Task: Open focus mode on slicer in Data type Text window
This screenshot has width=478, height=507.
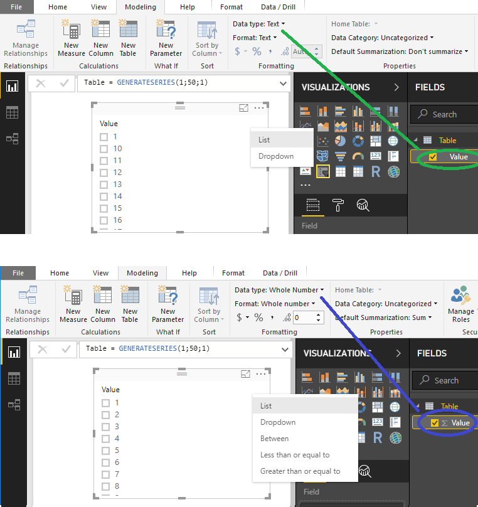Action: point(243,108)
